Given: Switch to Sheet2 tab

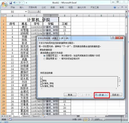Looking at the screenshot, I should point(26,116).
